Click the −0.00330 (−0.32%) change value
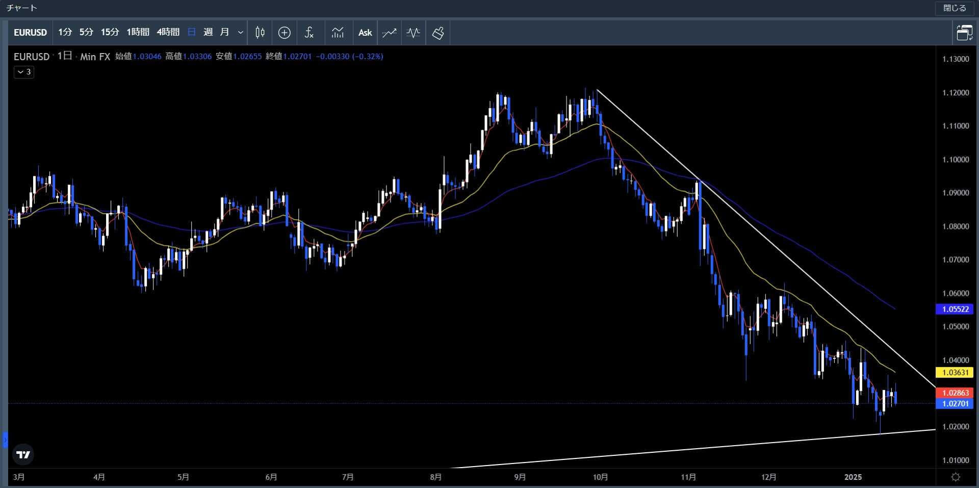Screen dimensions: 979x488 (350, 57)
